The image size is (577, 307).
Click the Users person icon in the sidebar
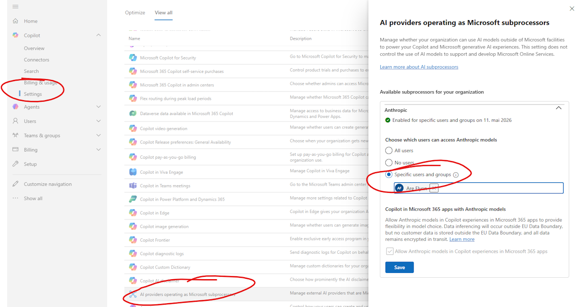(15, 121)
